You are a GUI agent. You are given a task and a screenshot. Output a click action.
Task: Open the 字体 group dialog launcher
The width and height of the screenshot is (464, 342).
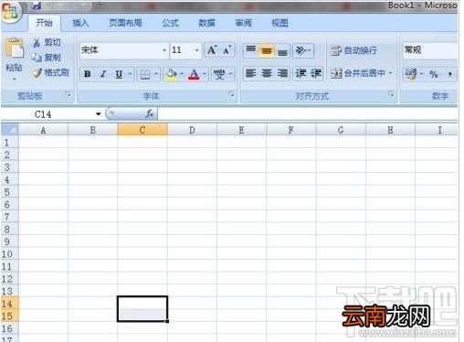pyautogui.click(x=231, y=94)
